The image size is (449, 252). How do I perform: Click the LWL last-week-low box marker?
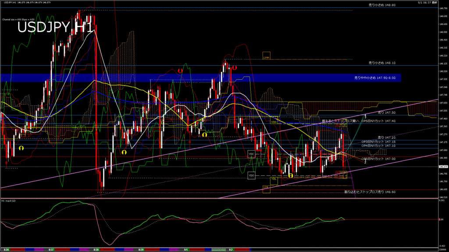266,189
